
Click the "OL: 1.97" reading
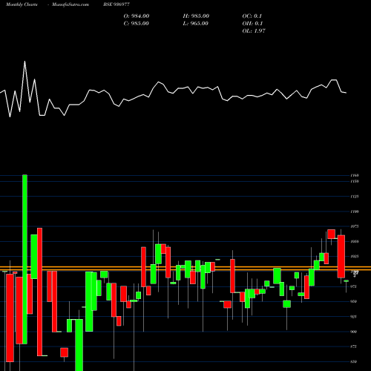(x=254, y=31)
